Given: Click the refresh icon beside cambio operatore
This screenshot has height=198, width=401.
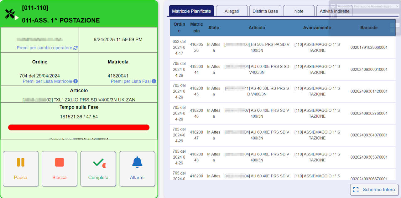Looking at the screenshot, I should [76, 48].
